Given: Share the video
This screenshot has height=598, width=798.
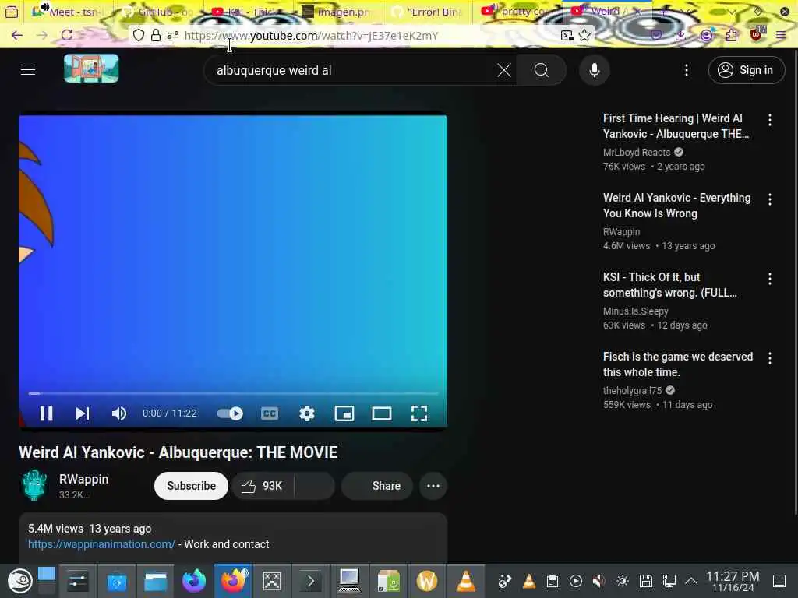Looking at the screenshot, I should (x=377, y=486).
